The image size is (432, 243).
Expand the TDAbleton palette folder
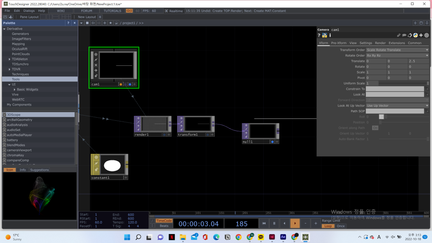(10, 59)
